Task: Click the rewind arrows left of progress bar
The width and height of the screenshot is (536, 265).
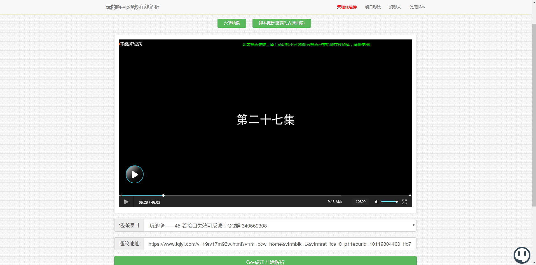Action: pos(120,195)
